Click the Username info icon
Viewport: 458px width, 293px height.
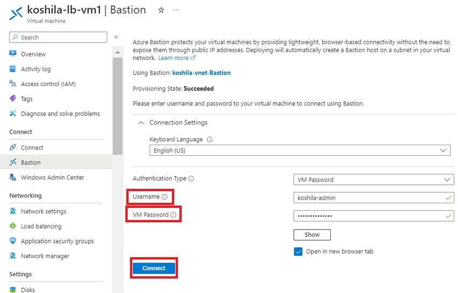tap(164, 197)
